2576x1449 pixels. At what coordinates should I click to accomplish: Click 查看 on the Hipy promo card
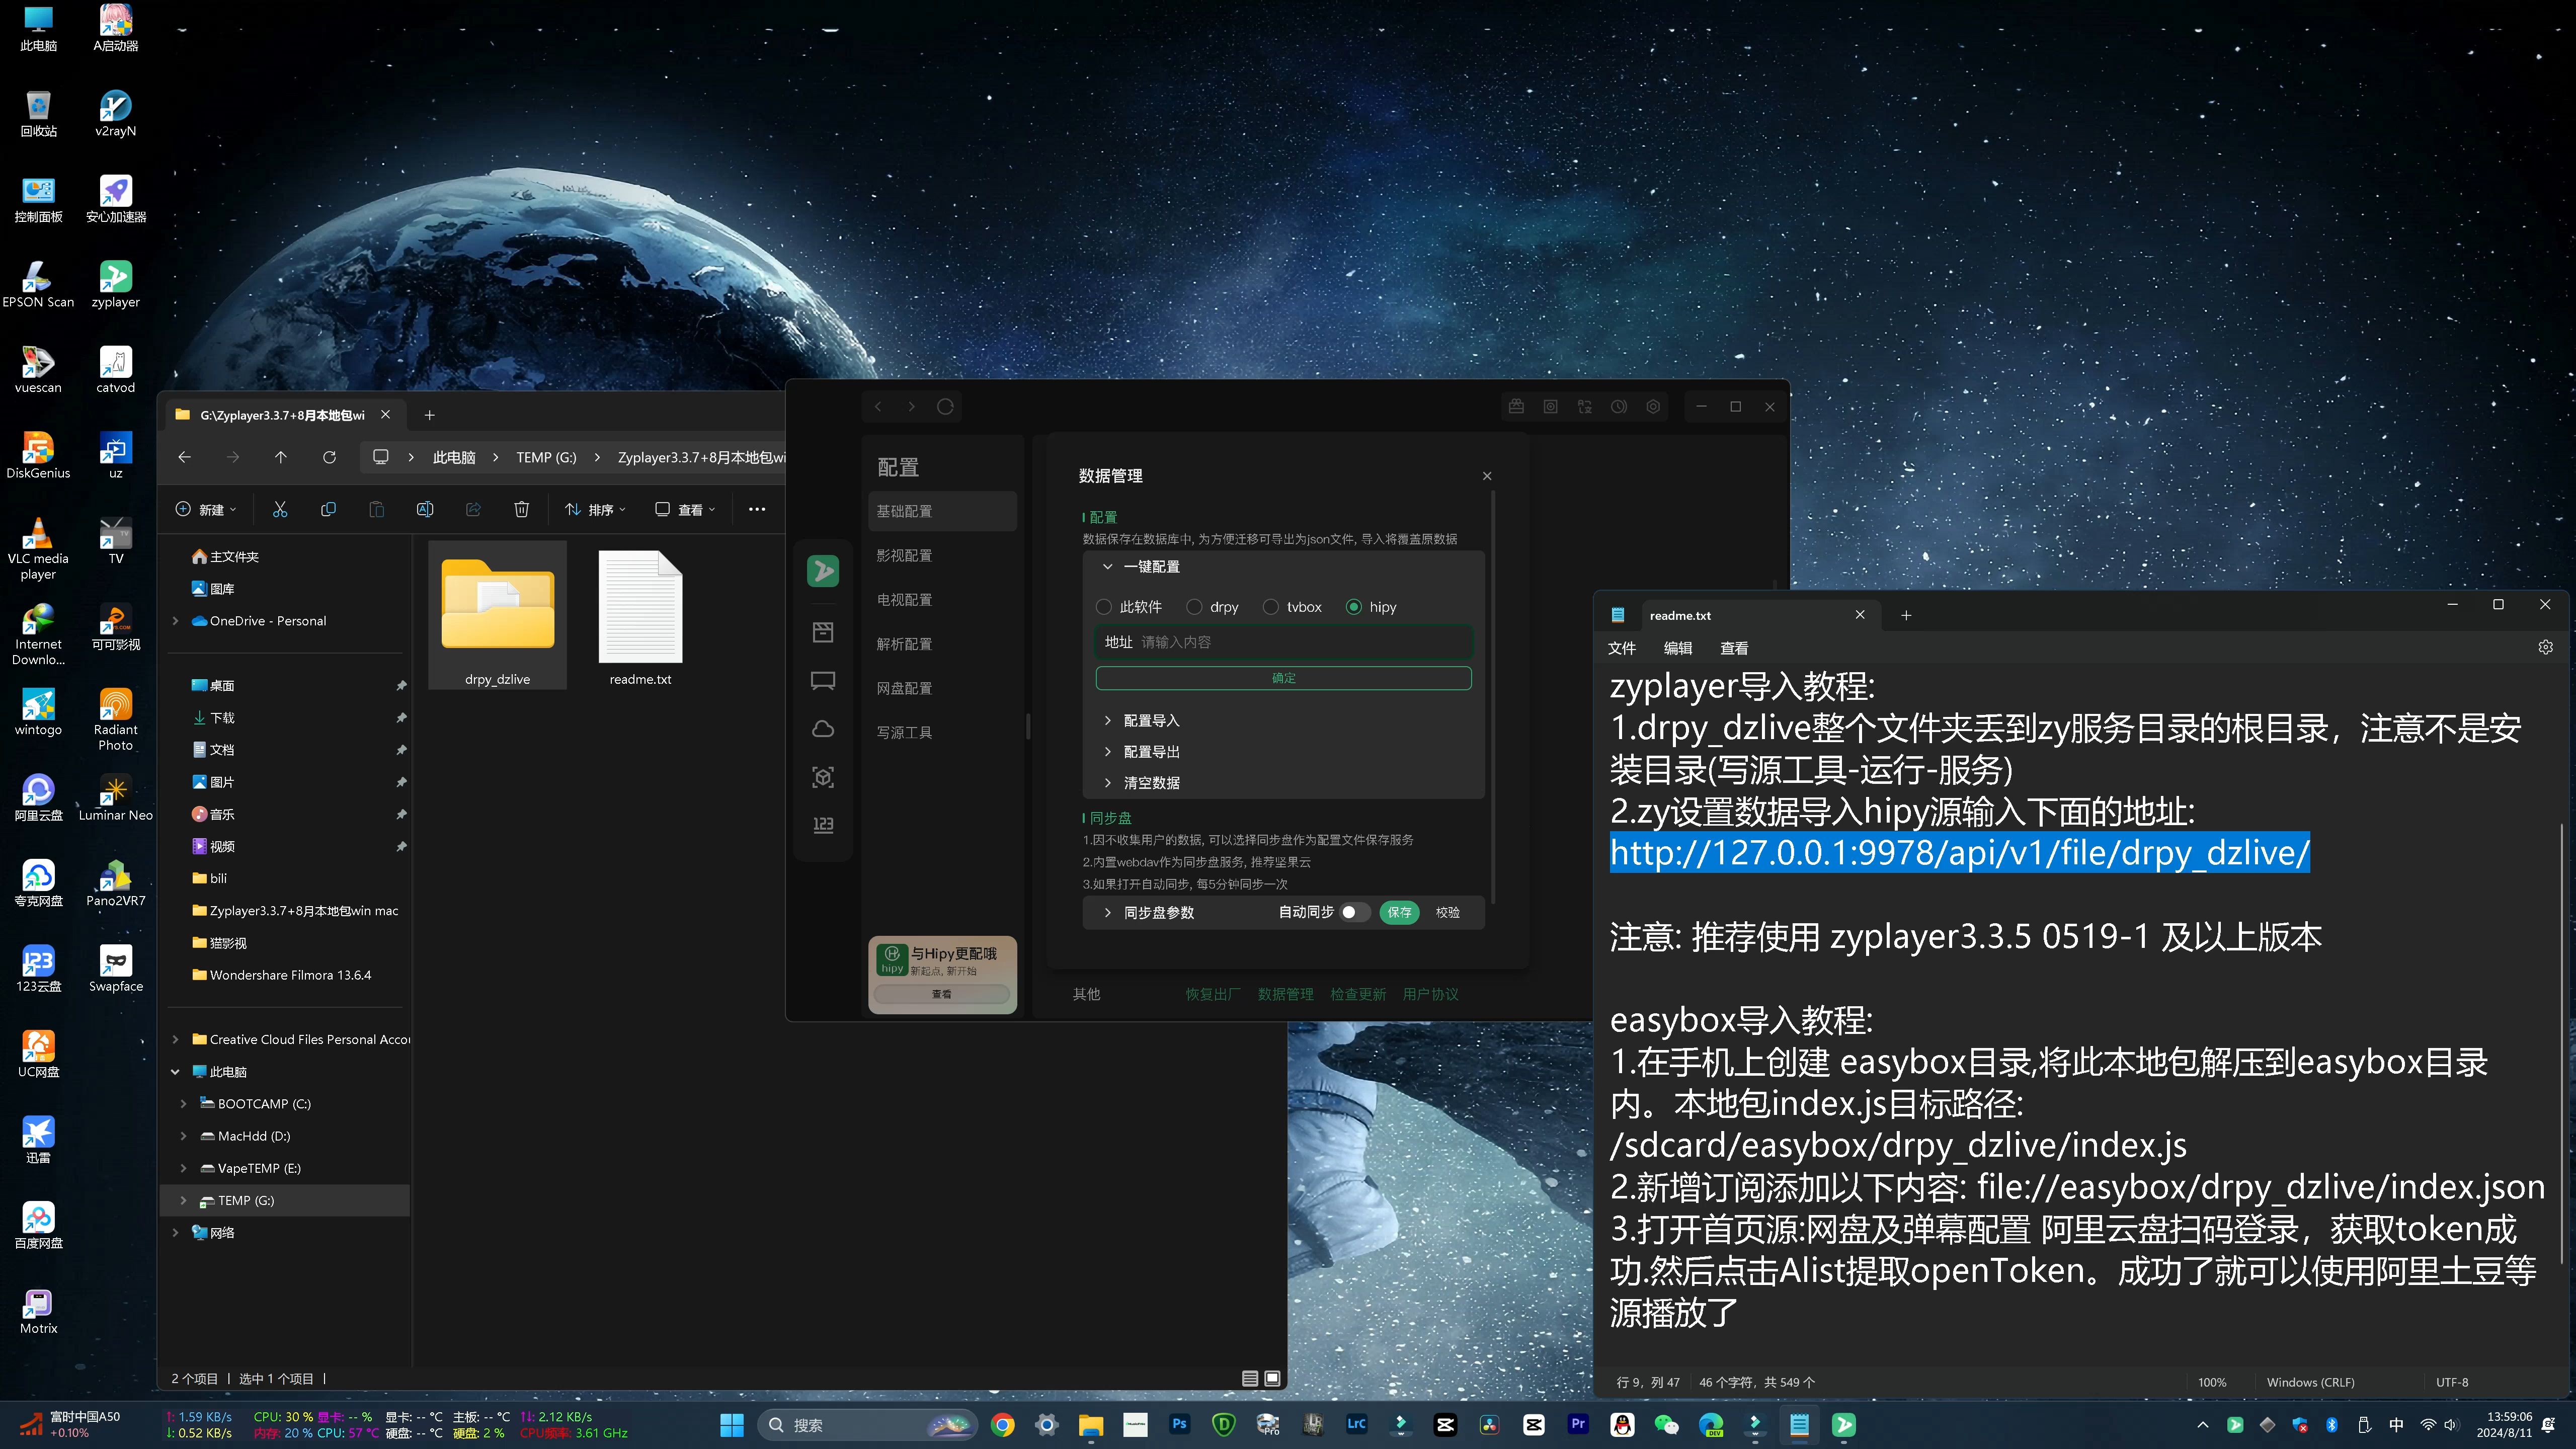click(x=941, y=994)
